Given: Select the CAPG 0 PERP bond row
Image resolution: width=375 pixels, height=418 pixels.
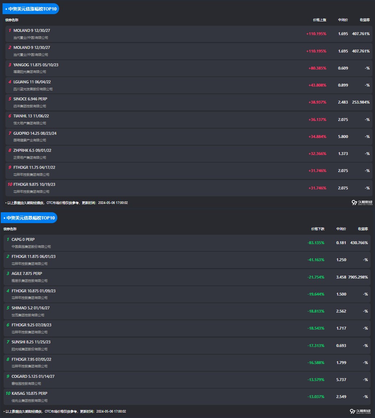Looking at the screenshot, I should point(23,239).
